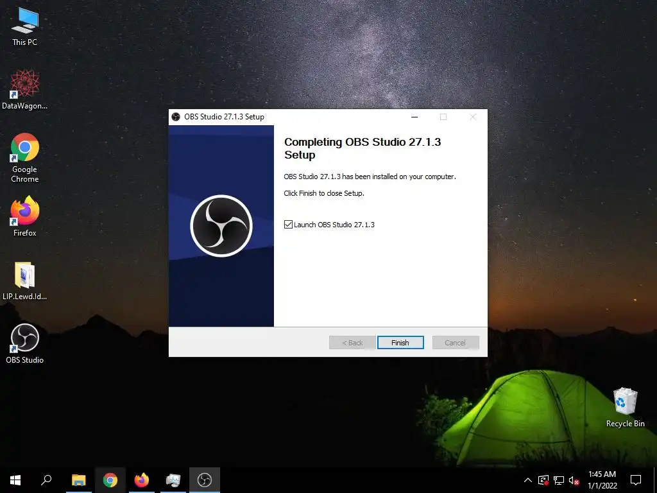Click the red-dot security tray icon
The height and width of the screenshot is (493, 657).
543,480
